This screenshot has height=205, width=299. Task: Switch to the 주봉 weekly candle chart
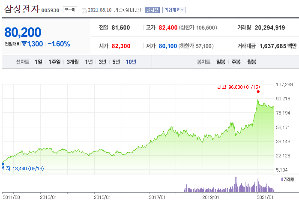tap(236, 62)
